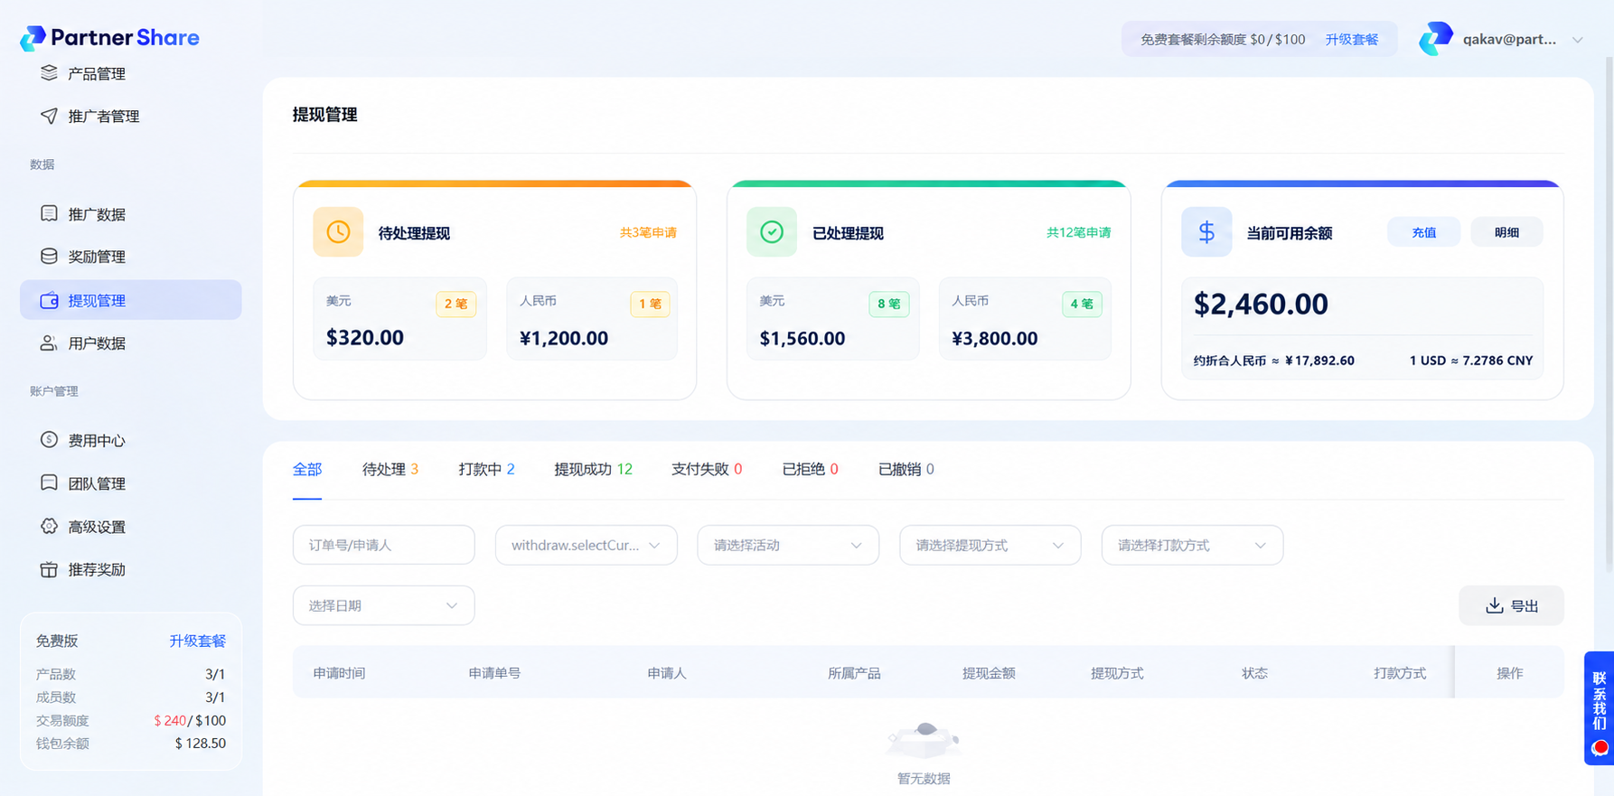
Task: Click the 导出 export button
Action: tap(1511, 605)
